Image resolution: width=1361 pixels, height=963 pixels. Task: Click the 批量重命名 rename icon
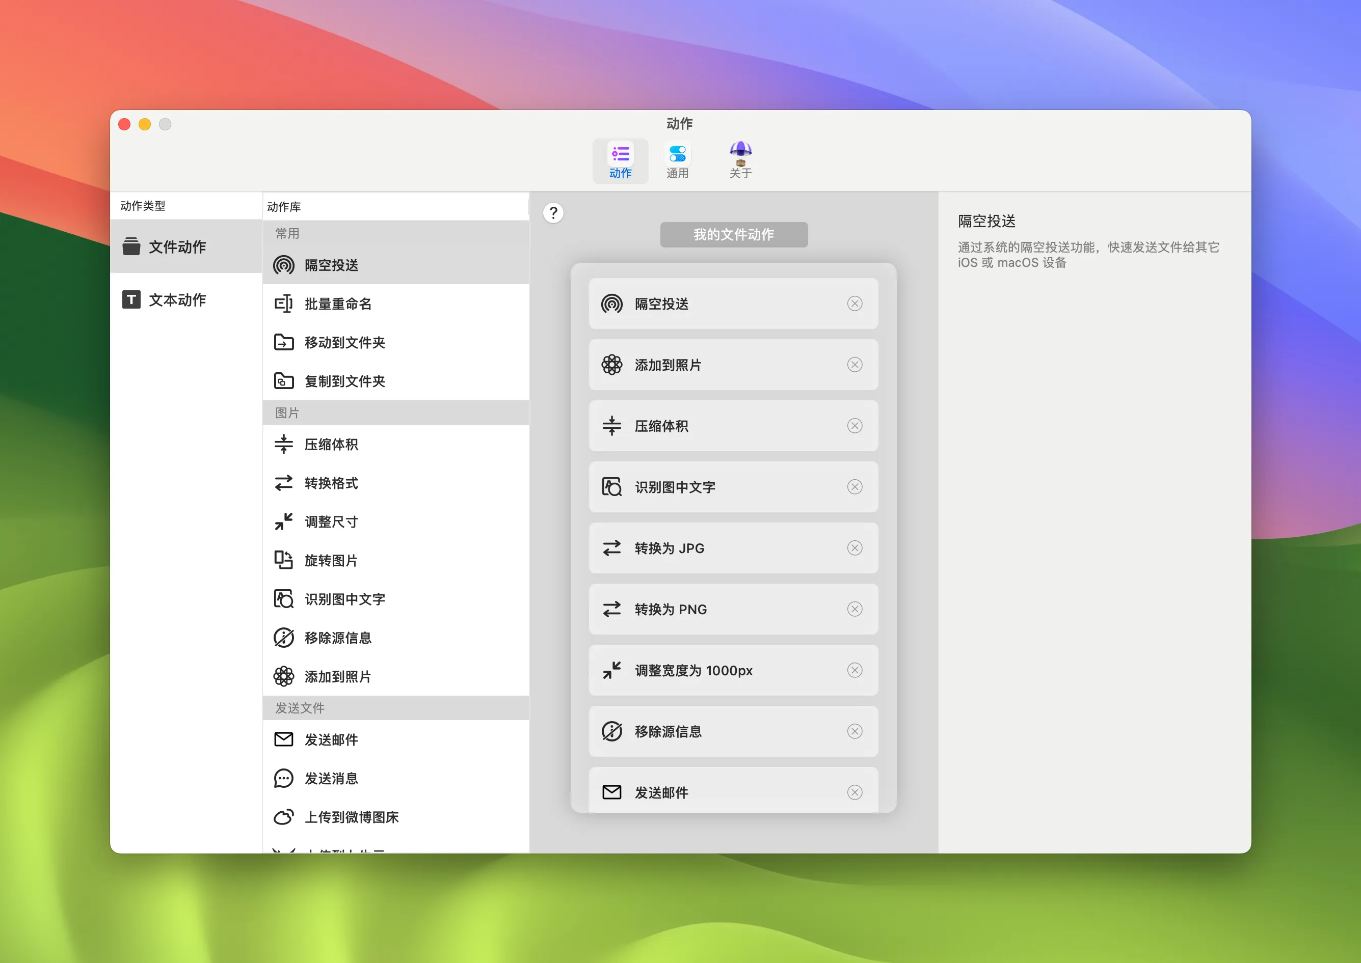[284, 304]
